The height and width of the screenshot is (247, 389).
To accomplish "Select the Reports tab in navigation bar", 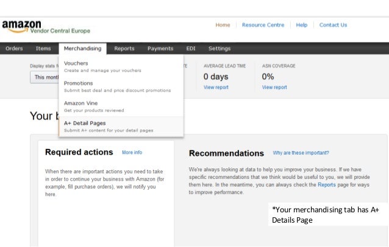I will (x=124, y=49).
